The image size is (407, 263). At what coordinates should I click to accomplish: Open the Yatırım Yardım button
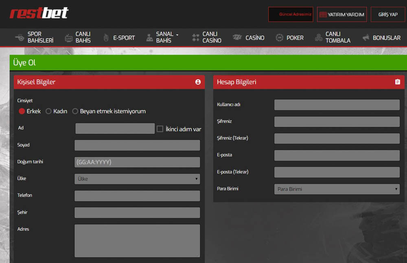point(342,14)
